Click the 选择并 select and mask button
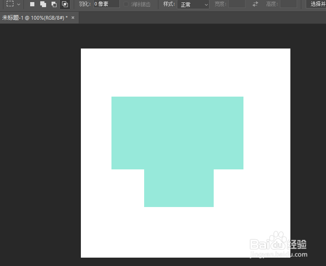 point(316,4)
